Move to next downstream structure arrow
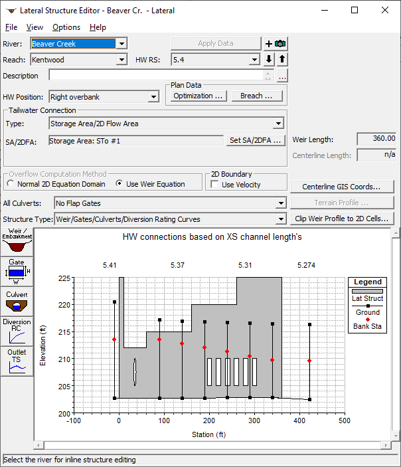 tap(269, 60)
